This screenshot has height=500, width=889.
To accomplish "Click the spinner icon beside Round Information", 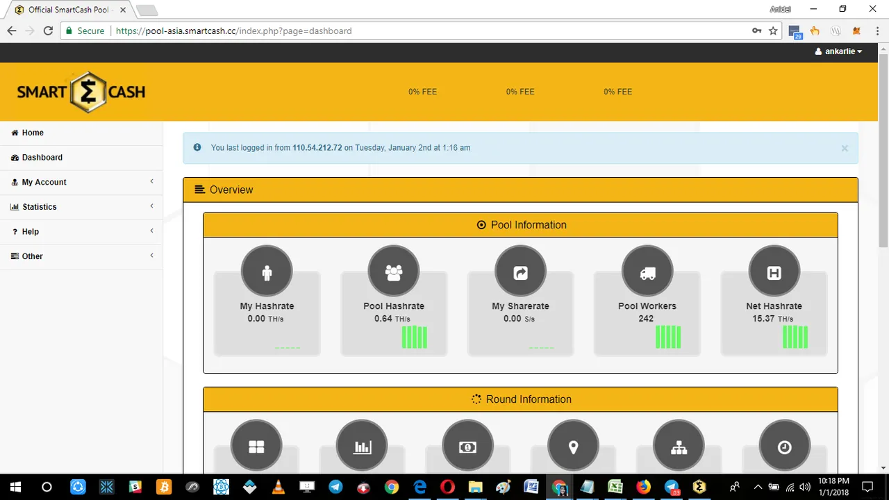I will coord(476,399).
